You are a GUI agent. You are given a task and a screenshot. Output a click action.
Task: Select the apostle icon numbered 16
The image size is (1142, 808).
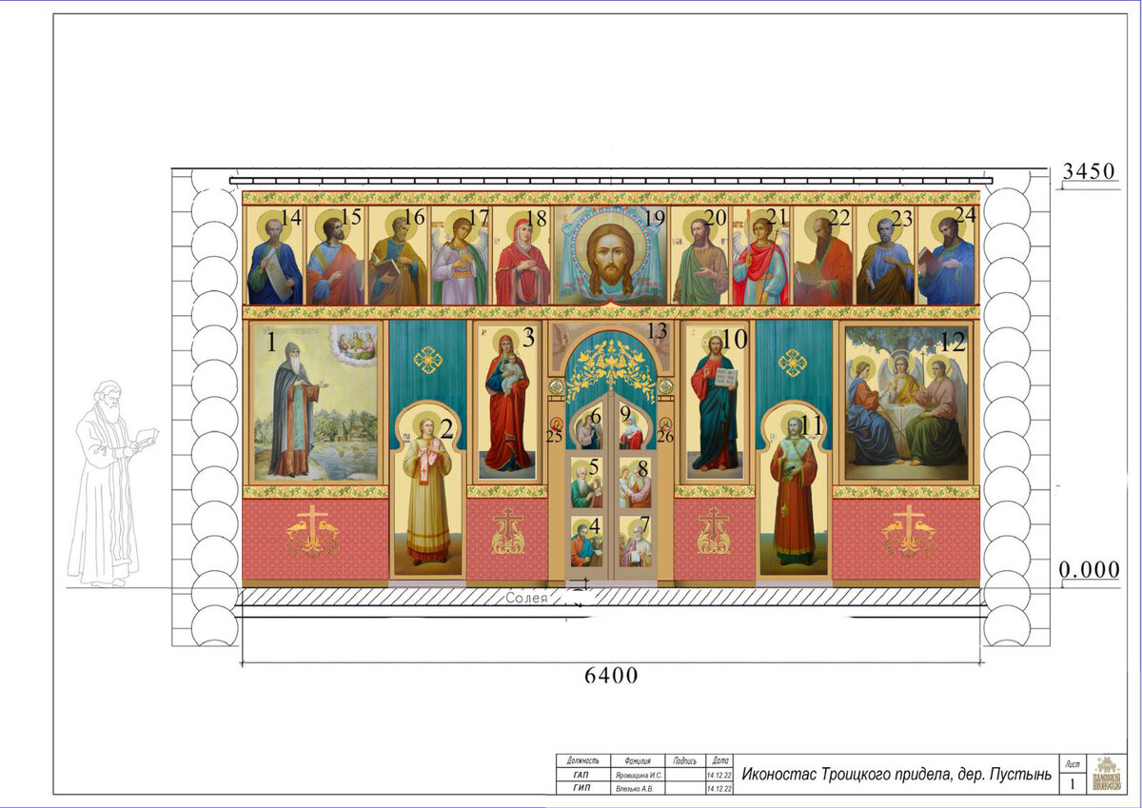click(397, 255)
